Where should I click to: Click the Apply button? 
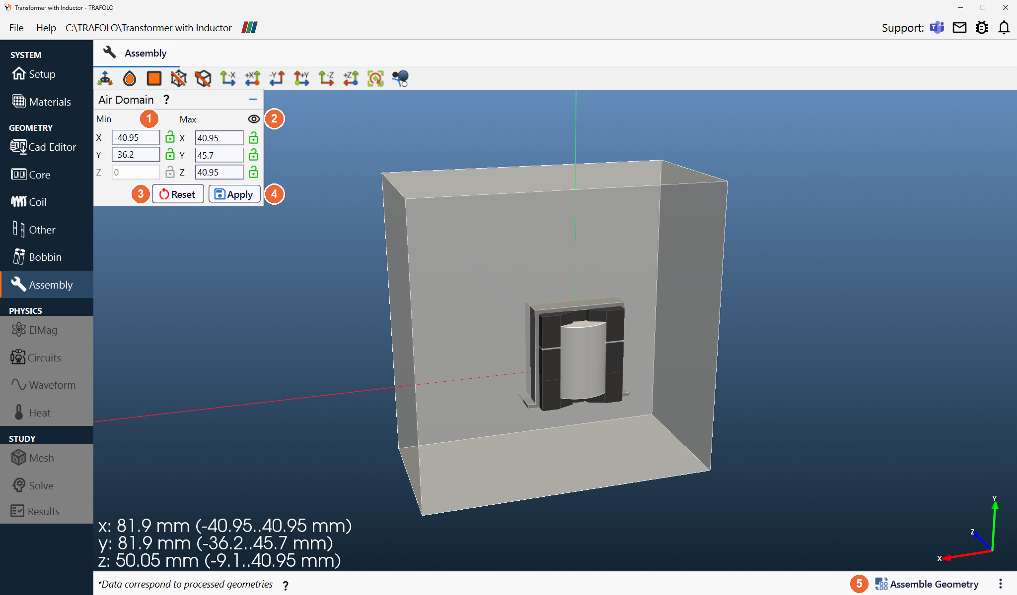click(234, 194)
